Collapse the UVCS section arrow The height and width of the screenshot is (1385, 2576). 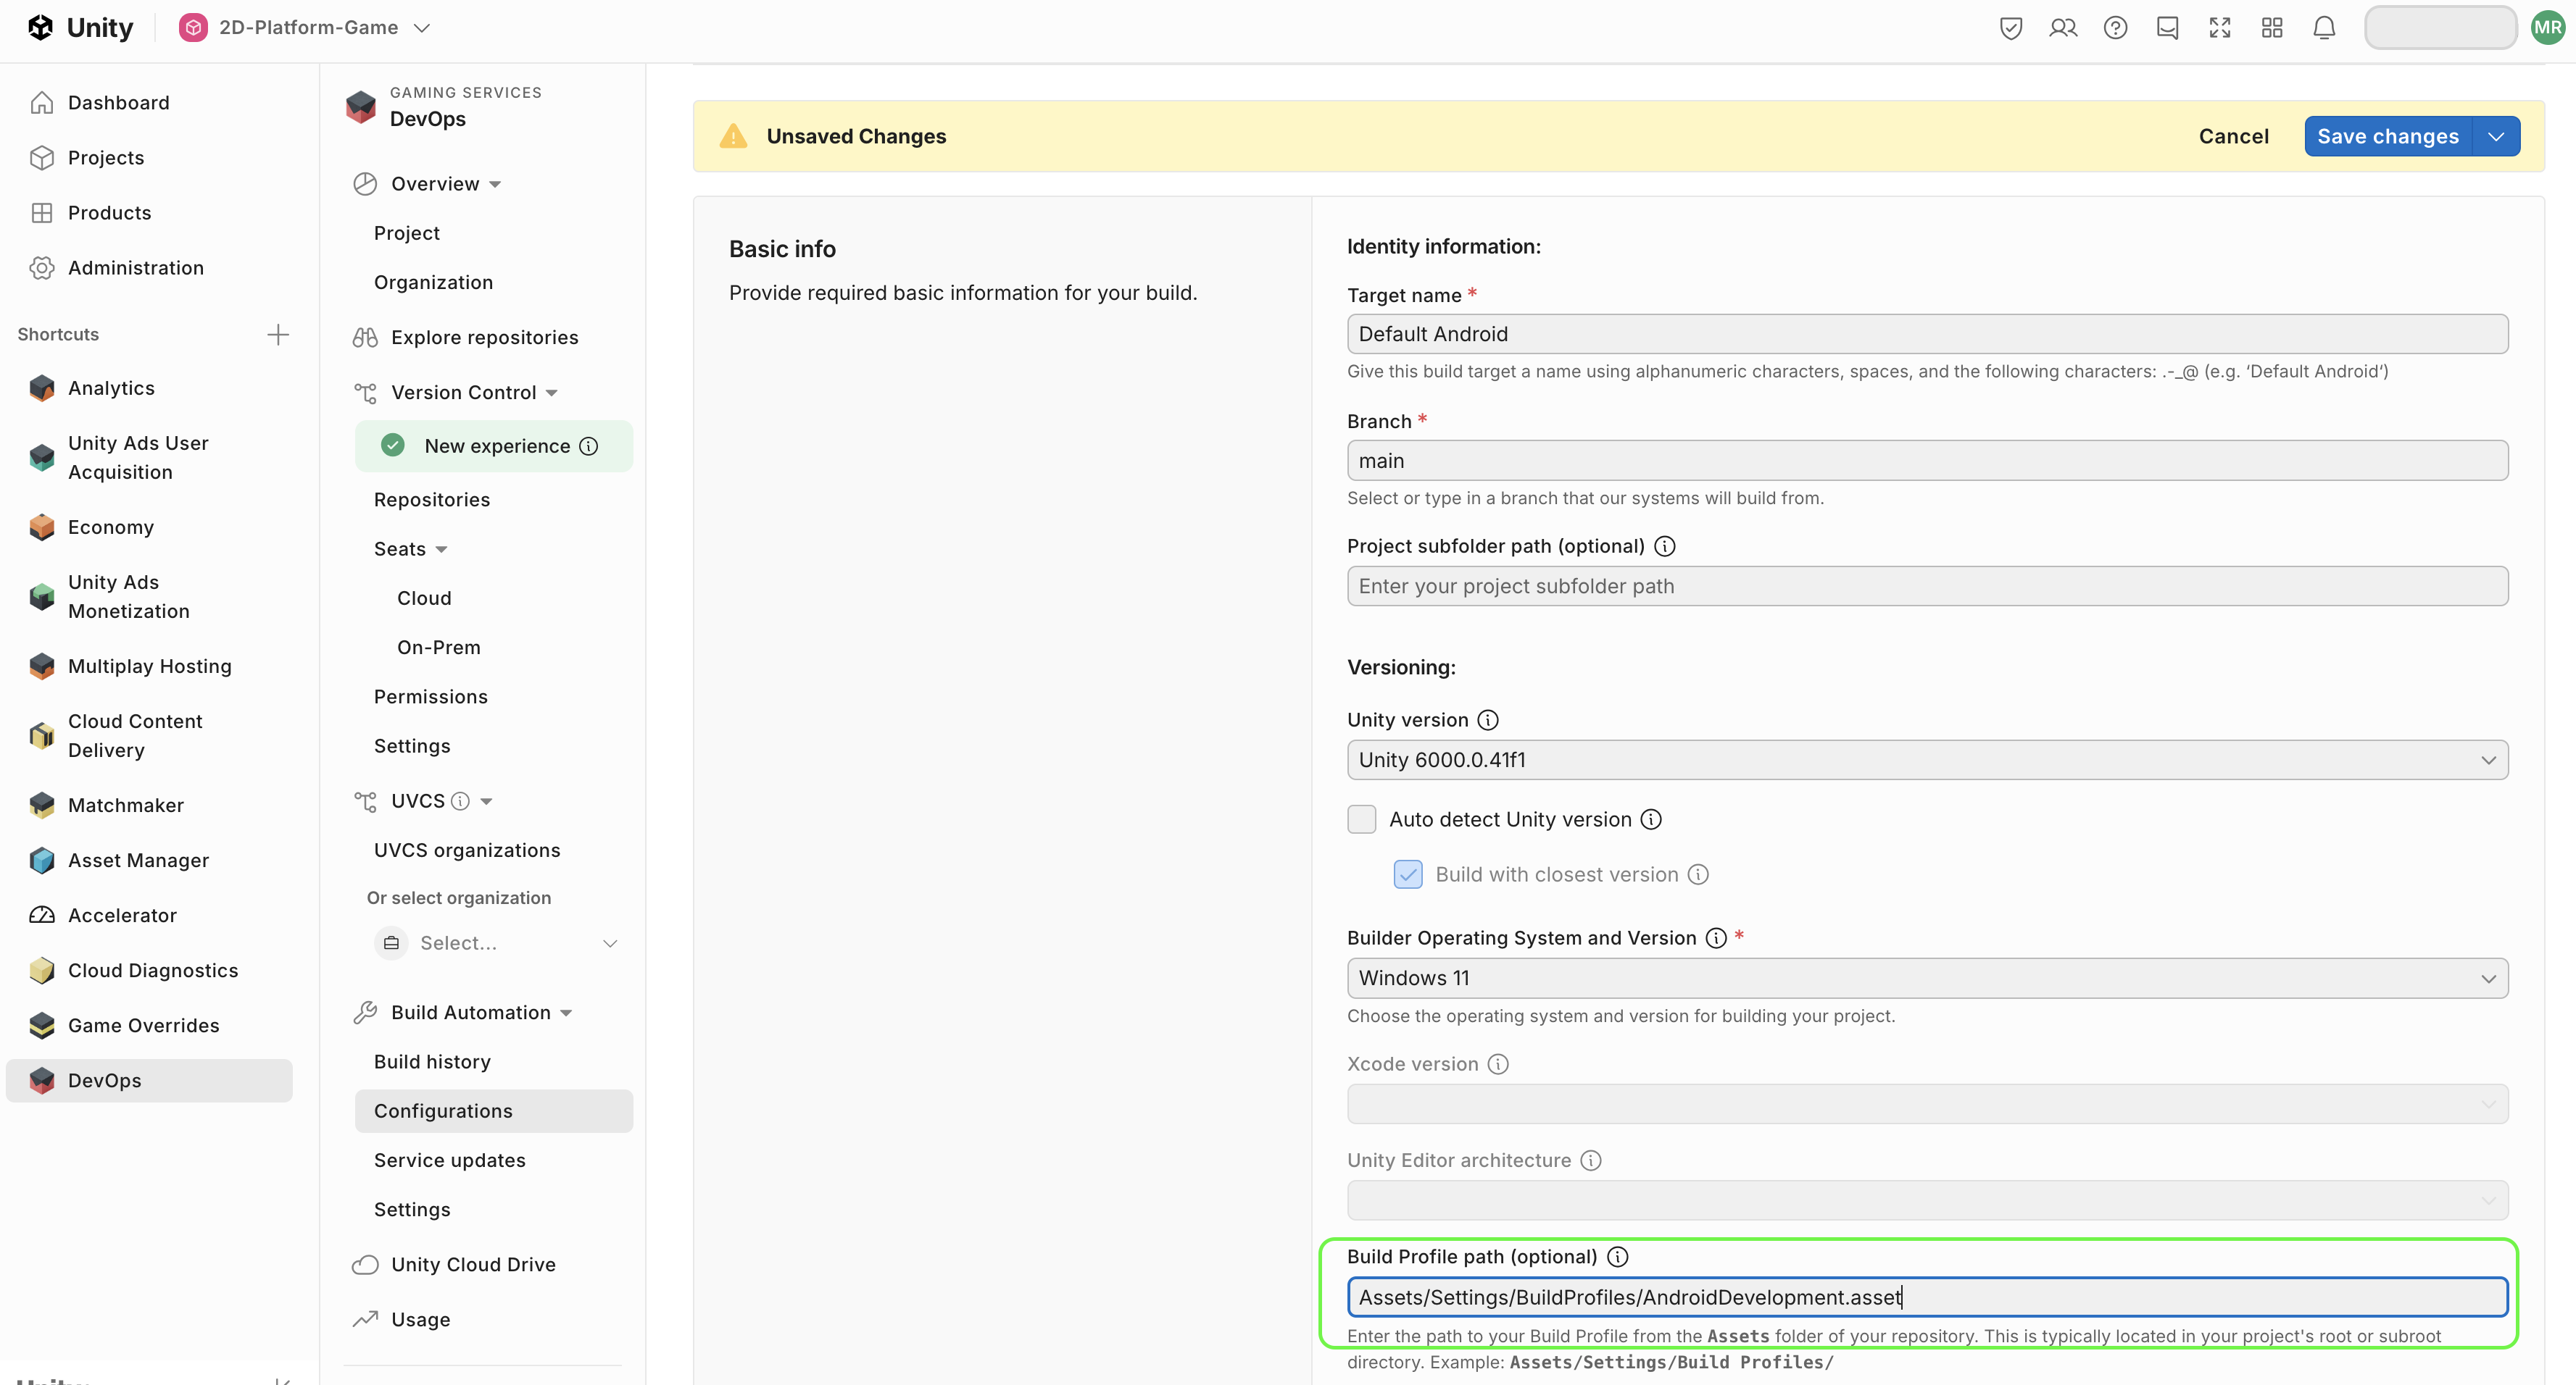coord(486,801)
